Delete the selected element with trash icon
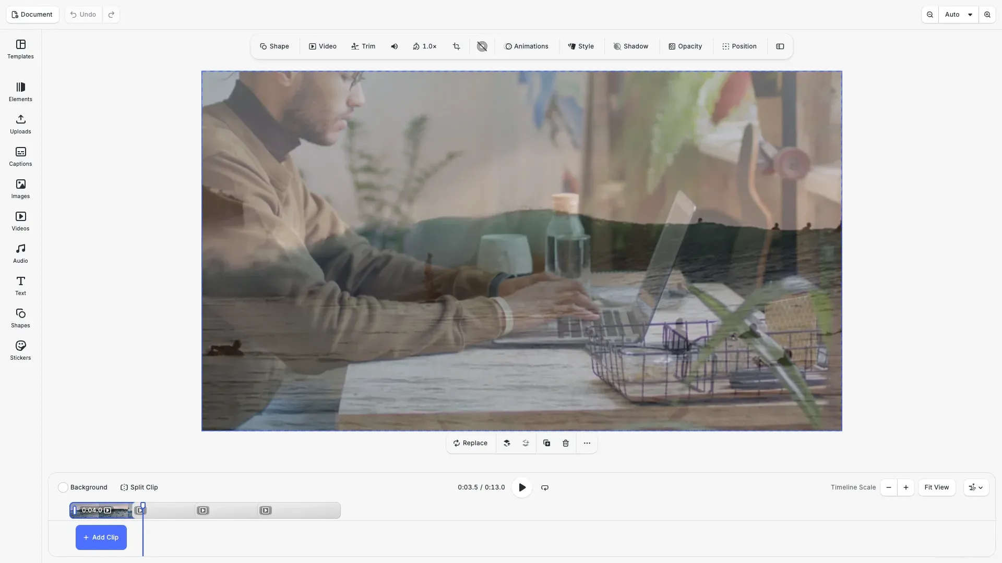 pos(566,443)
